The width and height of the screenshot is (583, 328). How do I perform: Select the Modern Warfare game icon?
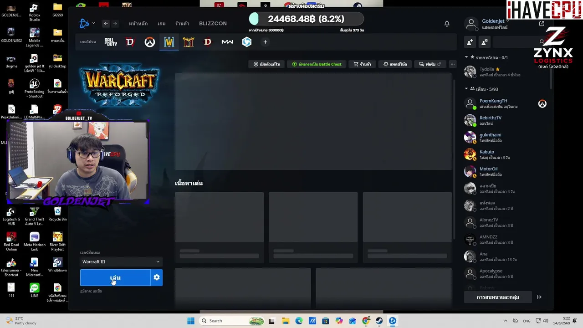point(227,42)
